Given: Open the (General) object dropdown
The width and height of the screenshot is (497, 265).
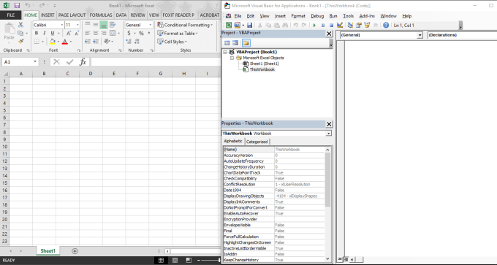Looking at the screenshot, I should pos(420,35).
